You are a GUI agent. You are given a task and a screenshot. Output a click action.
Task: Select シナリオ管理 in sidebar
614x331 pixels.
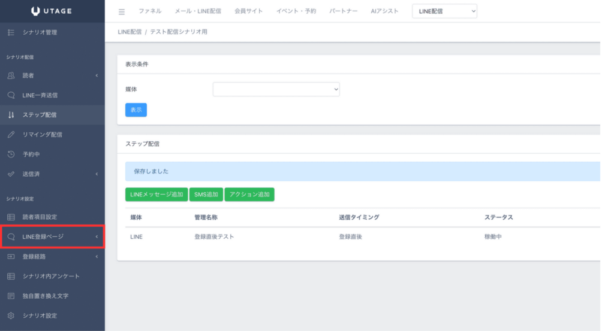[40, 32]
